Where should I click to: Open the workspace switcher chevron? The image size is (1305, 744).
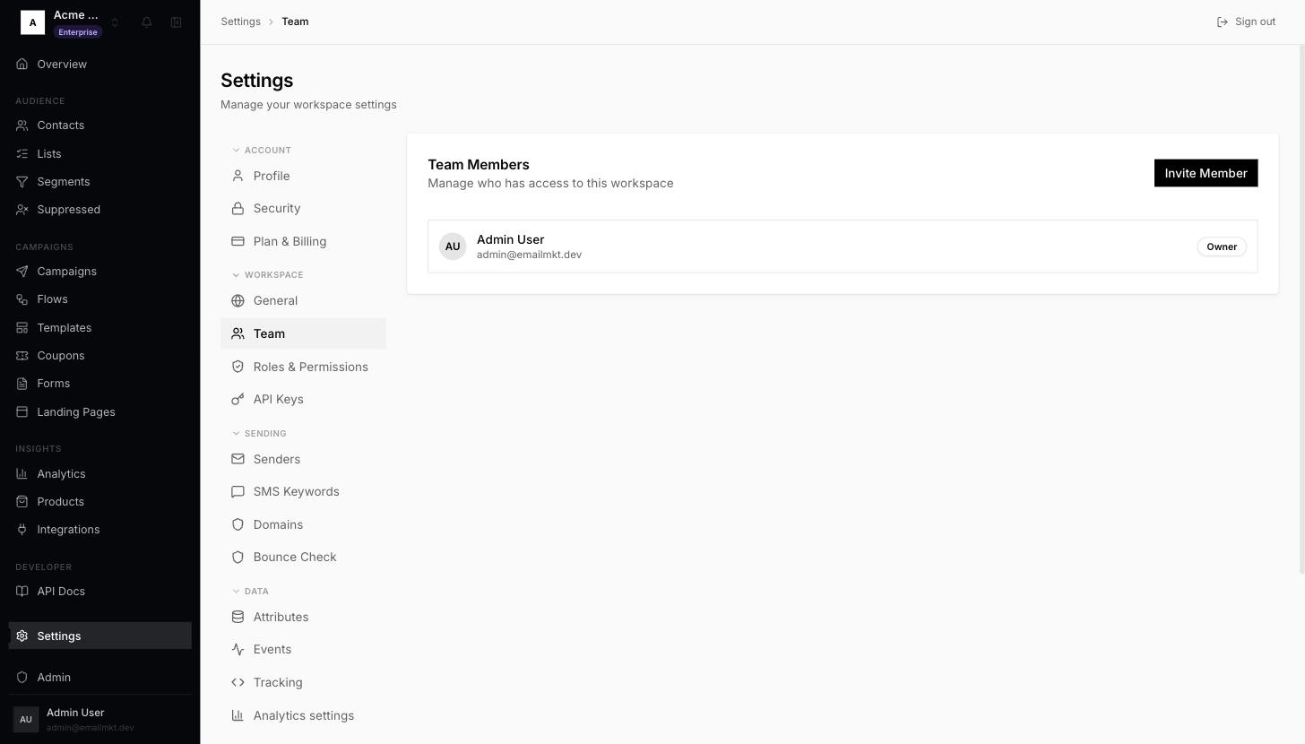point(115,22)
